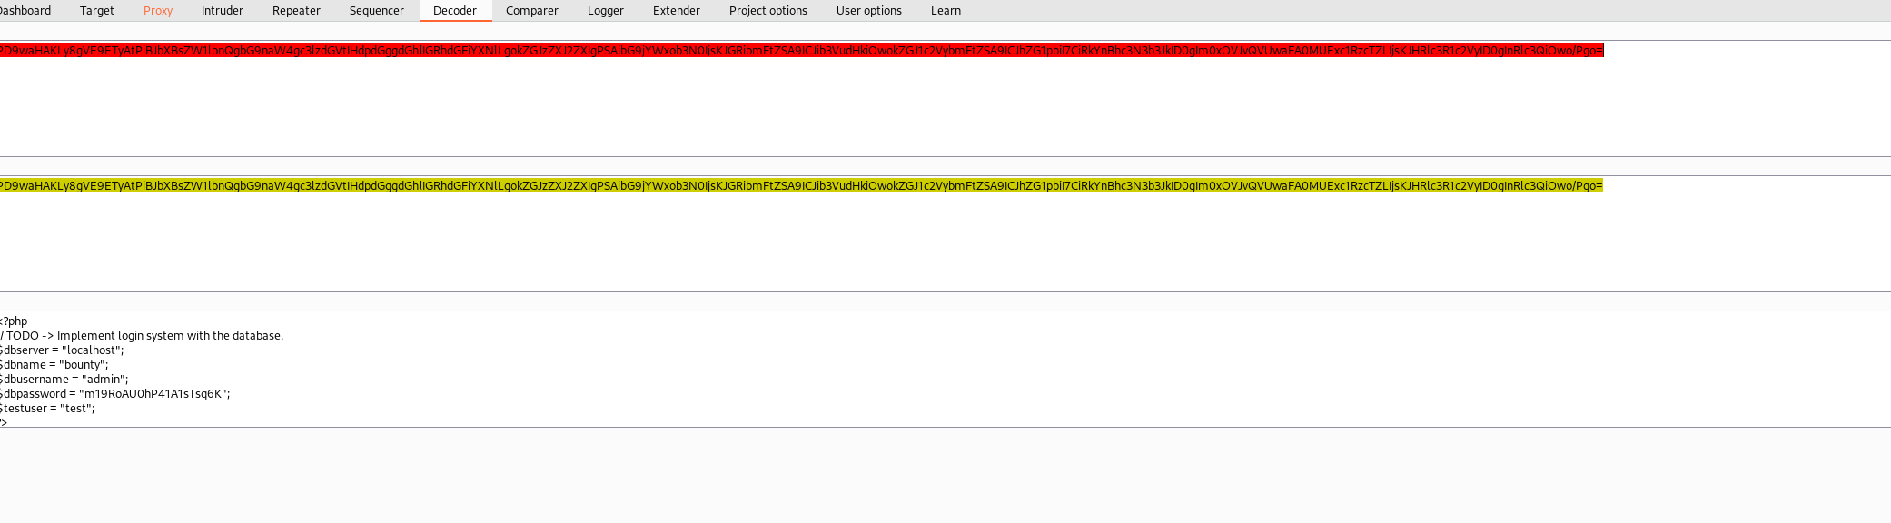
Task: Select the Decoder tab
Action: (x=455, y=11)
